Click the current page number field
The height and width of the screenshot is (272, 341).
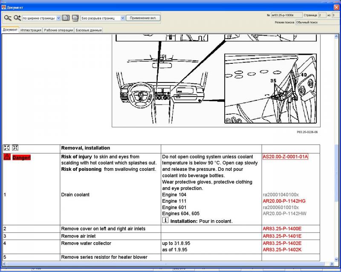click(x=322, y=15)
